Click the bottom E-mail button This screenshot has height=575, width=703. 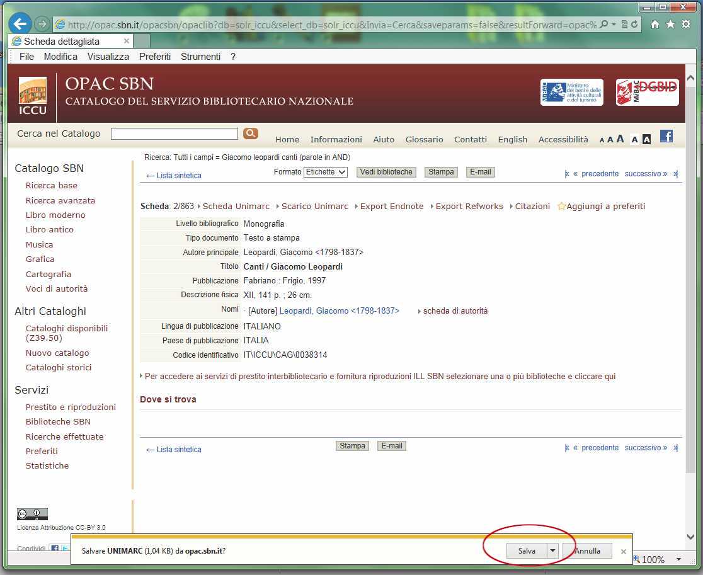tap(391, 446)
